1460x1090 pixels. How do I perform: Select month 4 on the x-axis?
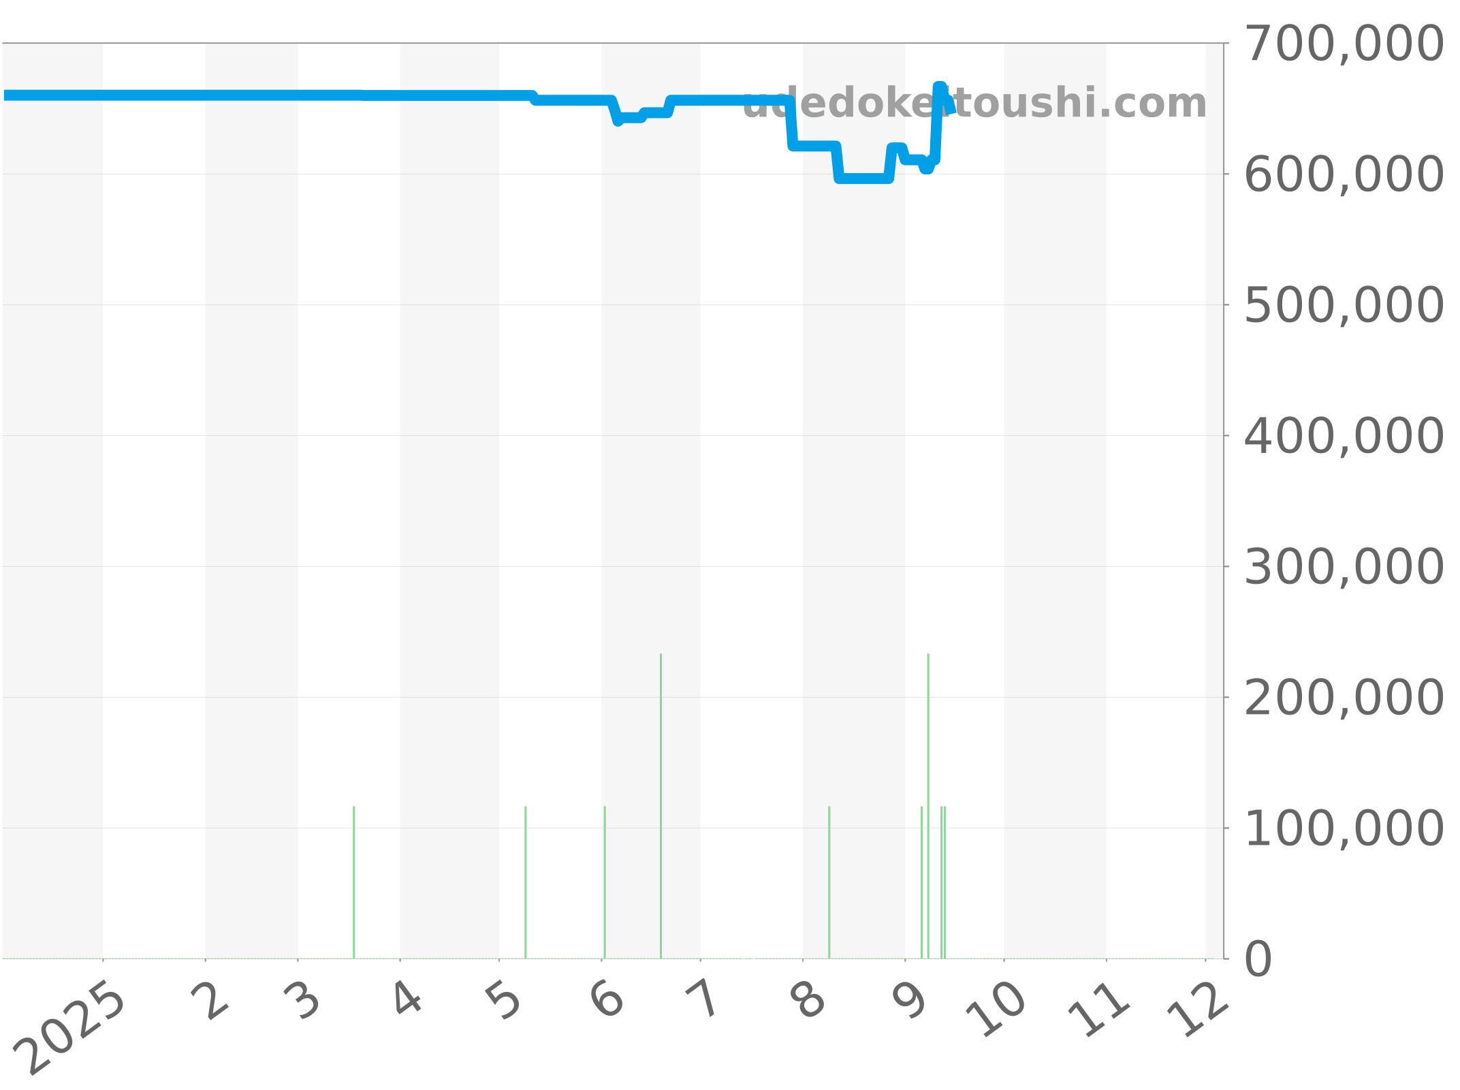pos(408,1003)
